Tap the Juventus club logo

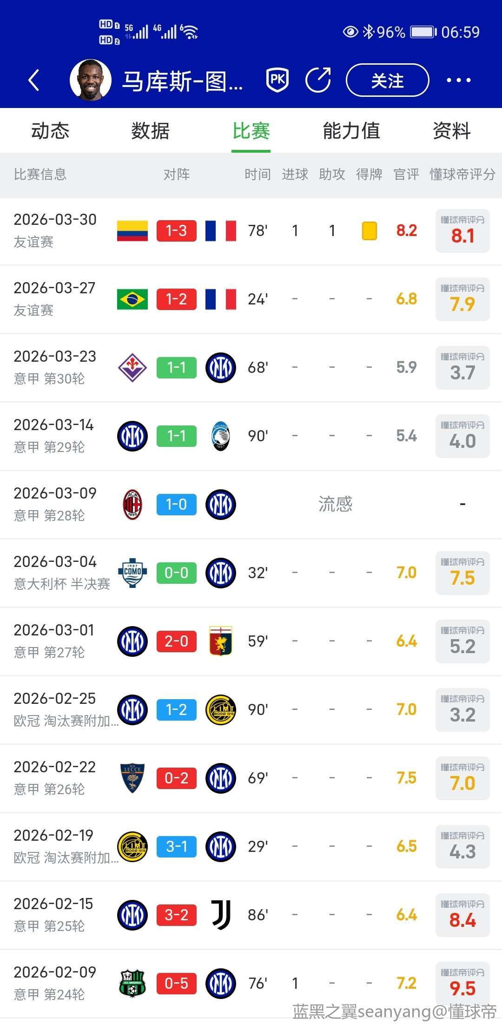221,915
